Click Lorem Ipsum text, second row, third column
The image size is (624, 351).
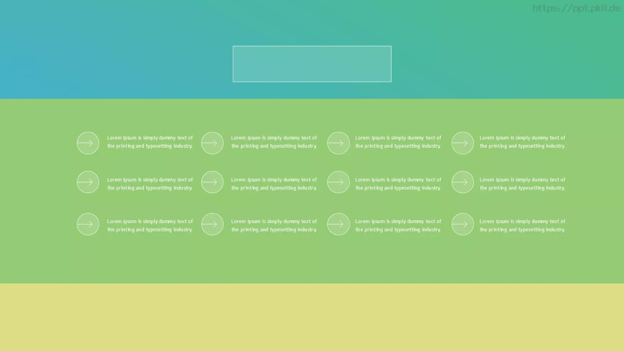coord(398,184)
